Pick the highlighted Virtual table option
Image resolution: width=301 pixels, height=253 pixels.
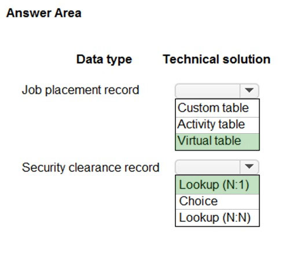[x=217, y=141]
